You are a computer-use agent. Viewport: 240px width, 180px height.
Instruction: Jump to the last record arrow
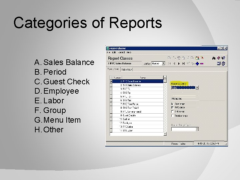(183, 63)
